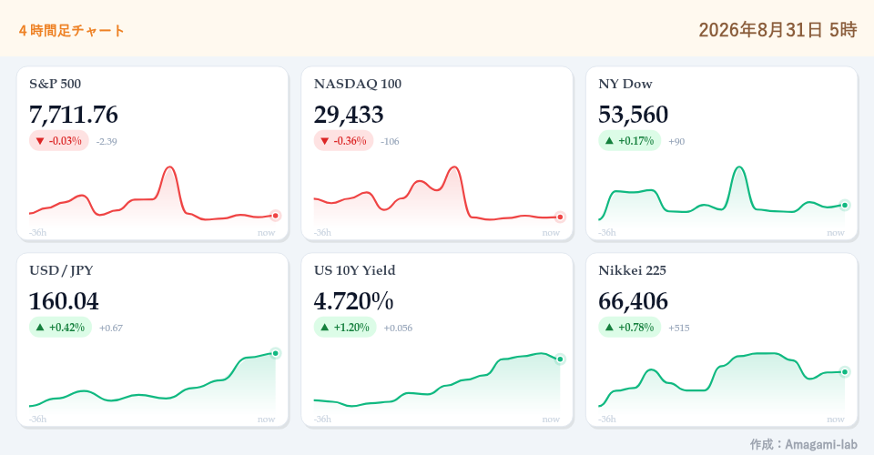Click the NASDAQ 100 card title
Image resolution: width=874 pixels, height=455 pixels.
point(358,84)
